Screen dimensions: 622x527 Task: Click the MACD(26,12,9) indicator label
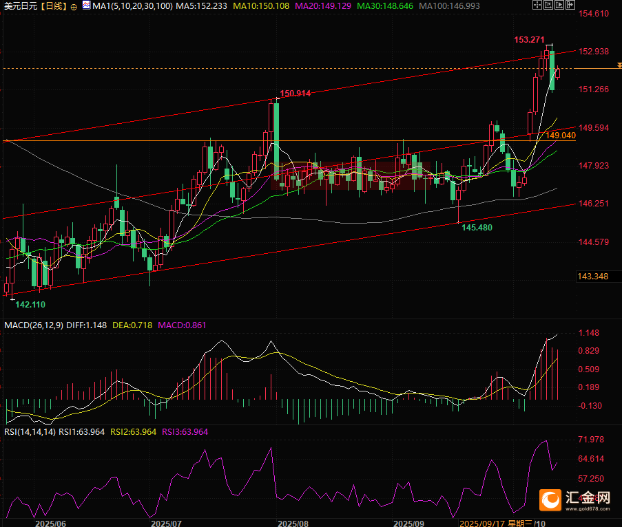[34, 325]
